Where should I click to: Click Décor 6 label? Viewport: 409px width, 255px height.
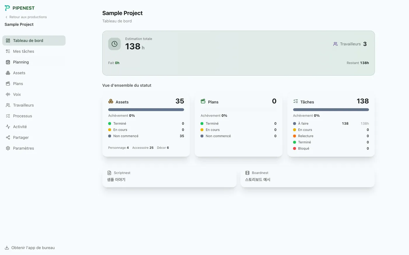click(x=163, y=148)
